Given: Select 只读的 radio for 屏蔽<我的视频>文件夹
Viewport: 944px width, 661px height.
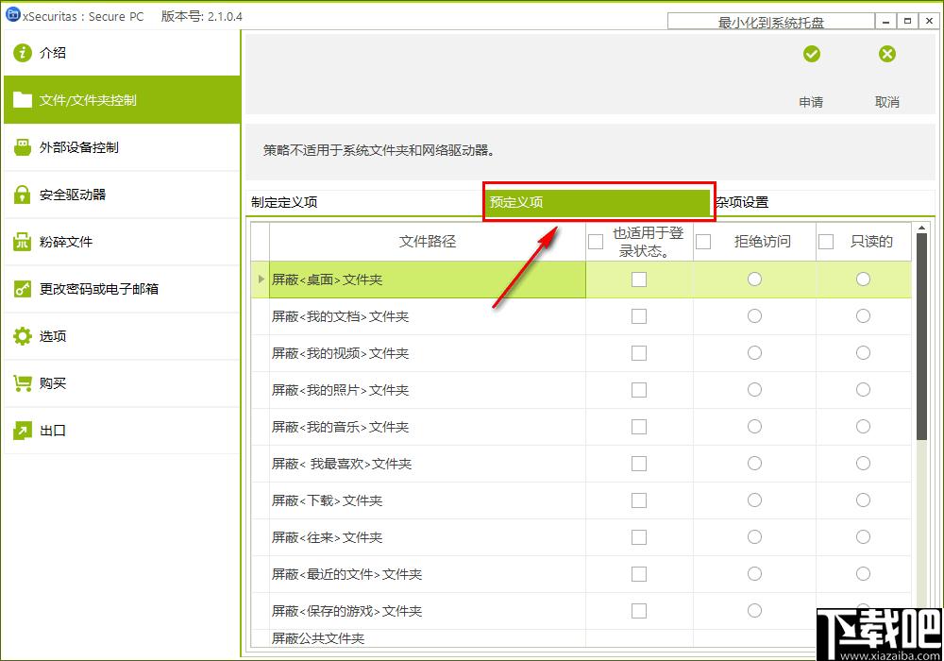Looking at the screenshot, I should pyautogui.click(x=863, y=353).
